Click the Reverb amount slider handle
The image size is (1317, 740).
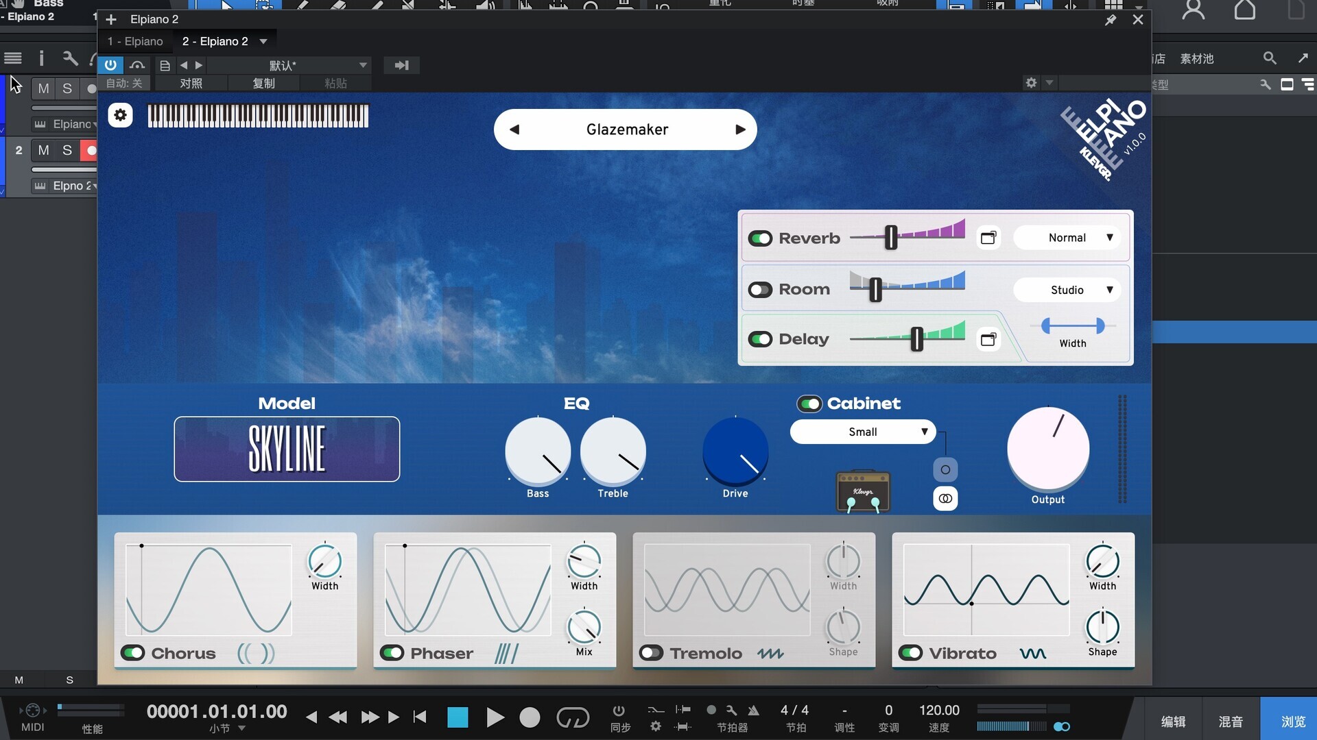pos(890,238)
